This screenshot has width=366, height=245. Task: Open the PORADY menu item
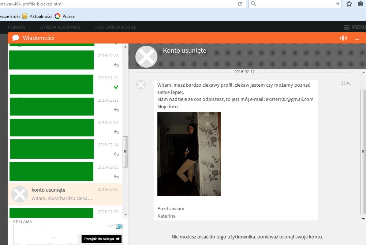click(17, 27)
